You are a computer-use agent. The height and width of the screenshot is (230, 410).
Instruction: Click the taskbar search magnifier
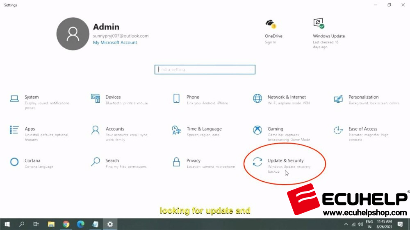pyautogui.click(x=22, y=224)
